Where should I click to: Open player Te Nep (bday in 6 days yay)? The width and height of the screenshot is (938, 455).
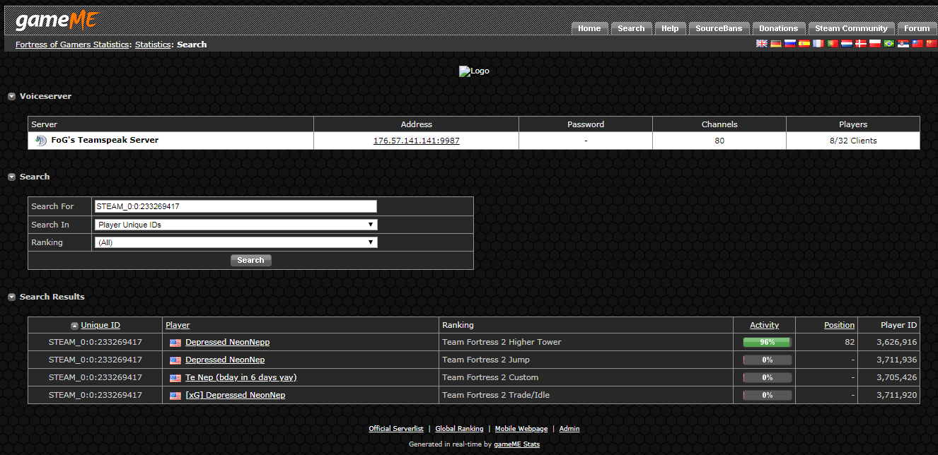(241, 377)
